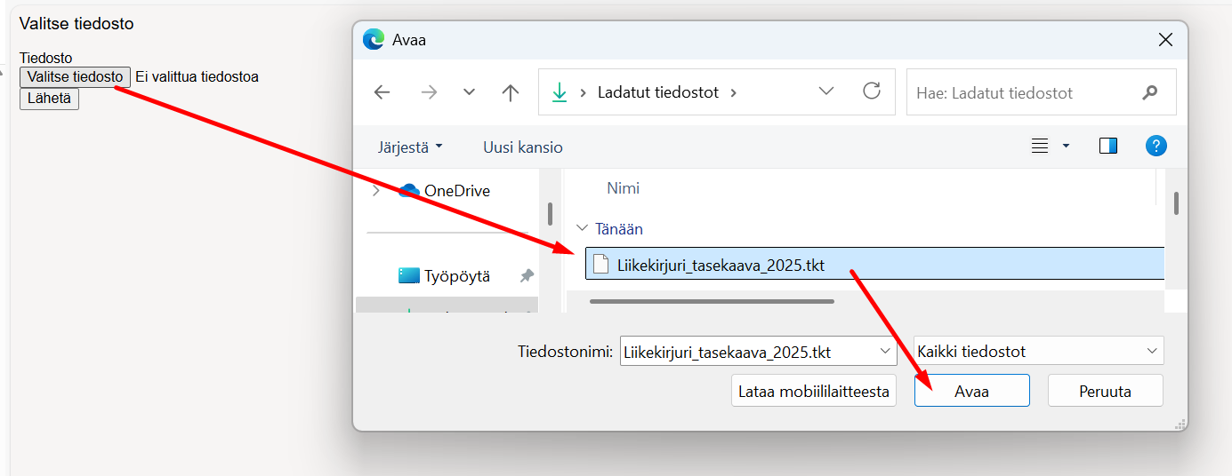
Task: Sort by the Nimi column header
Action: tap(623, 188)
